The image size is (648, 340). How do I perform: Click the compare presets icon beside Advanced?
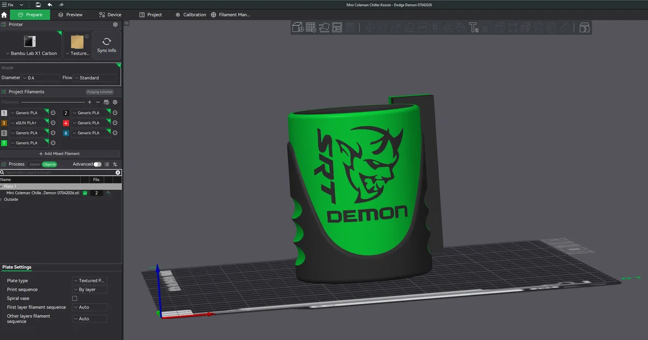115,164
